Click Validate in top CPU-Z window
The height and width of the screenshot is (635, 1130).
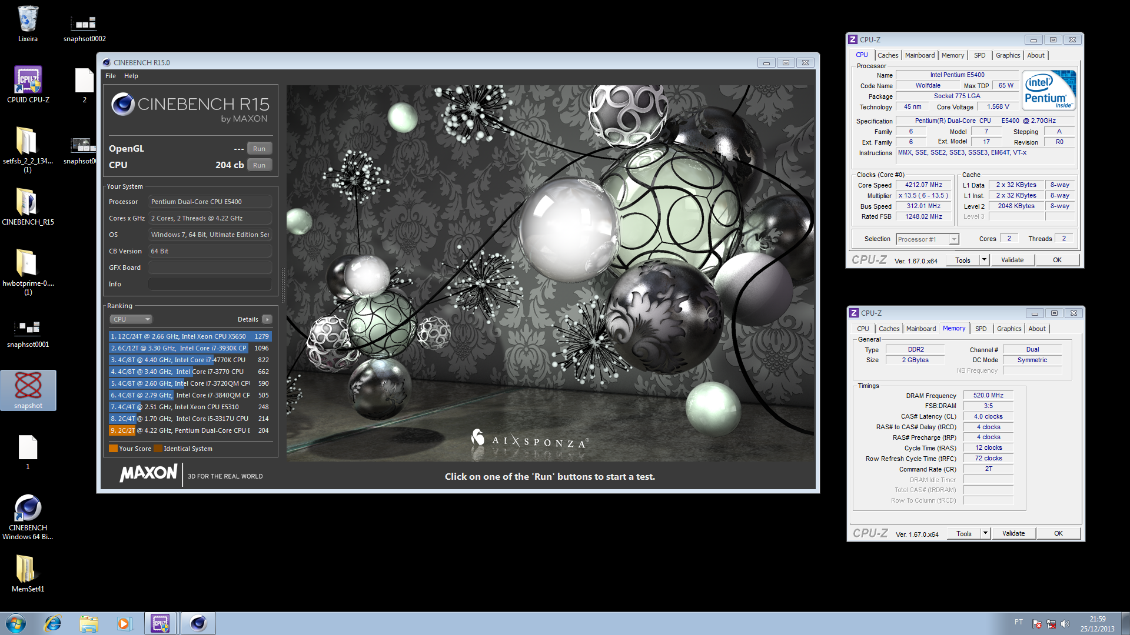click(x=1012, y=260)
